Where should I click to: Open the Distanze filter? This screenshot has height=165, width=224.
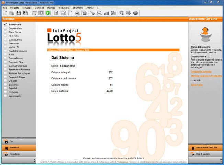(13, 81)
